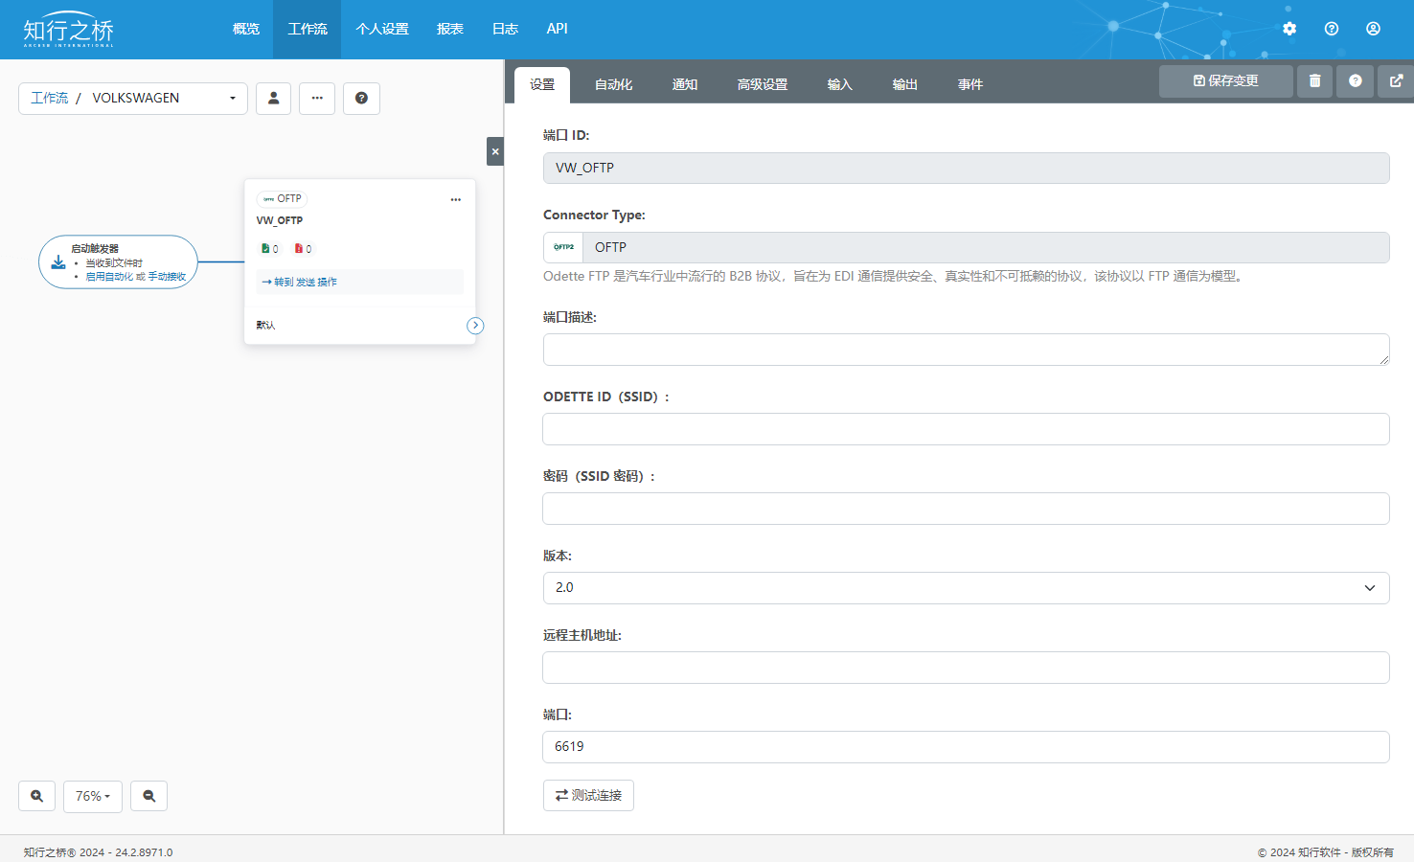The width and height of the screenshot is (1414, 862).
Task: Click the 保存变更 save button
Action: pos(1225,81)
